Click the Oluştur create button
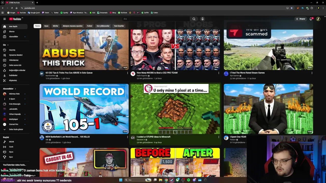This screenshot has width=326, height=183. (300, 19)
